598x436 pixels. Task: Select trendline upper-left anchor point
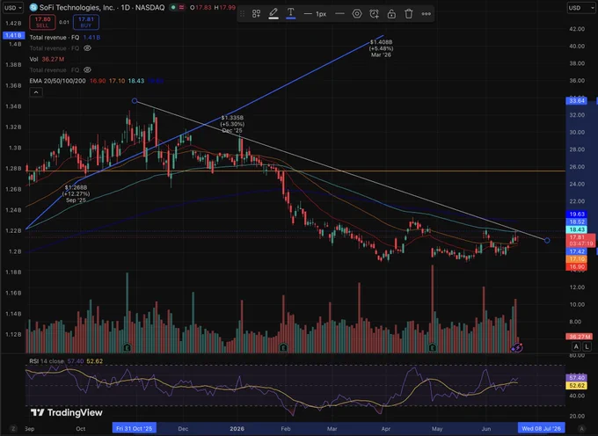[135, 100]
